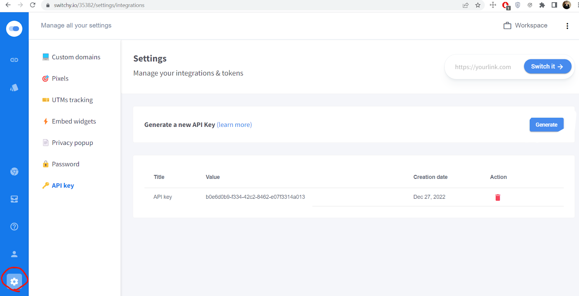This screenshot has width=579, height=296.
Task: Delete the API key with trash icon
Action: pyautogui.click(x=498, y=197)
